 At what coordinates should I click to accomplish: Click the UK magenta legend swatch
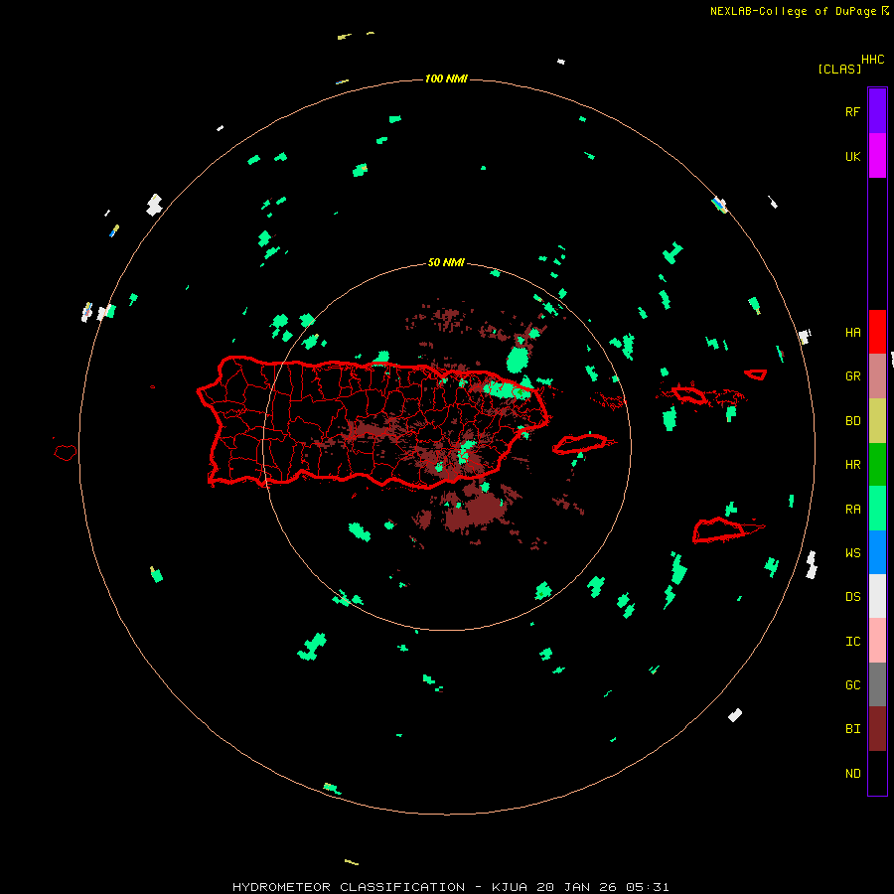(x=877, y=156)
